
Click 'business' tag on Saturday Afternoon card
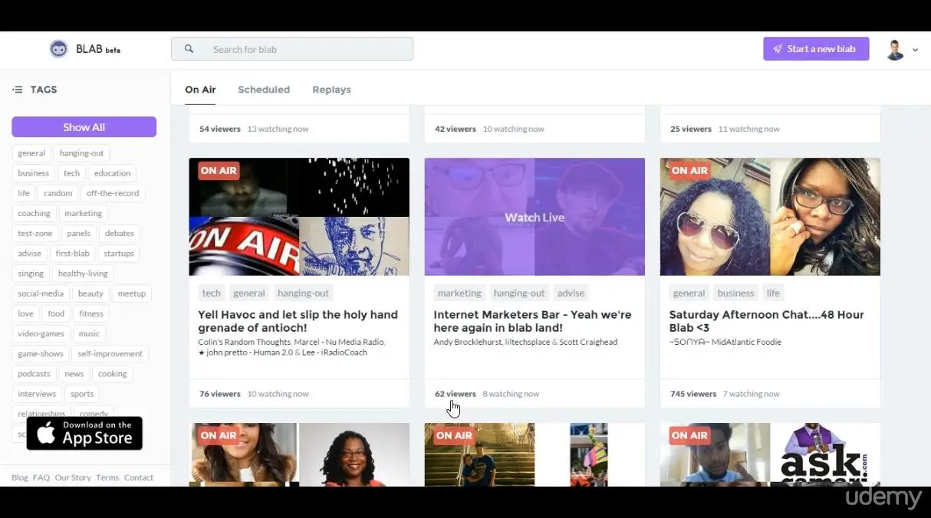coord(735,293)
